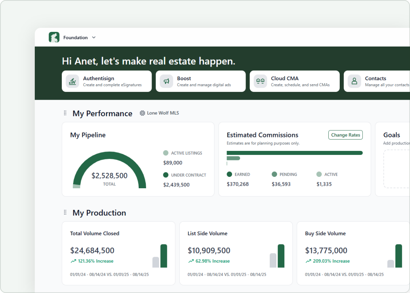Viewport: 410px width, 293px height.
Task: Open the Authentisign card
Action: (x=107, y=81)
